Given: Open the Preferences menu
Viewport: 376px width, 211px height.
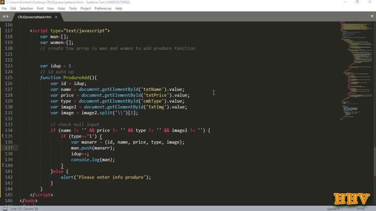Looking at the screenshot, I should pos(103,8).
